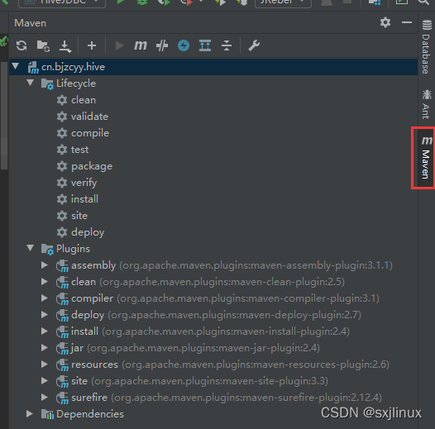Click the Dependencies label
Viewport: 435px width, 429px height.
(x=90, y=414)
